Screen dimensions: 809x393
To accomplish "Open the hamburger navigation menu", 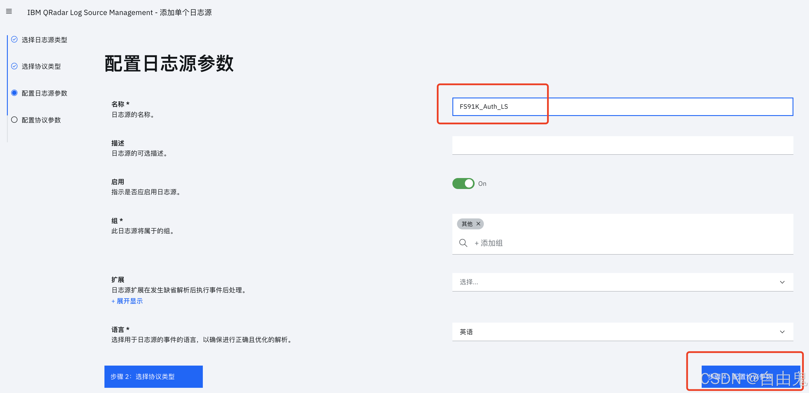I will tap(9, 12).
